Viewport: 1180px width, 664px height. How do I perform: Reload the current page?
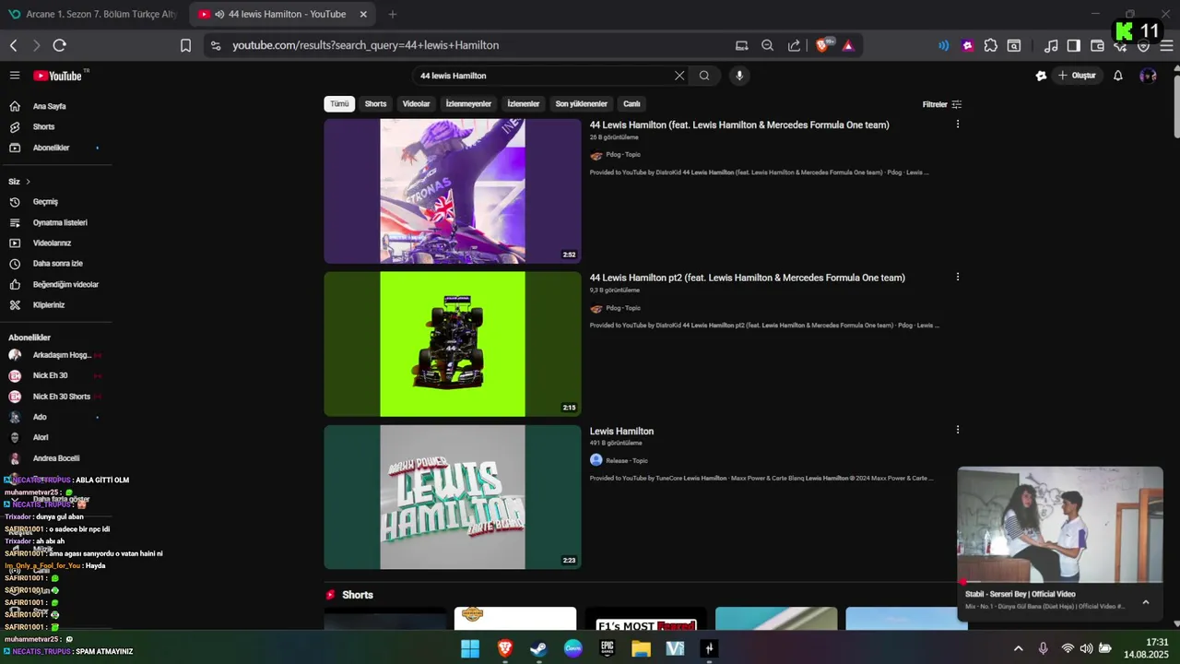point(60,45)
